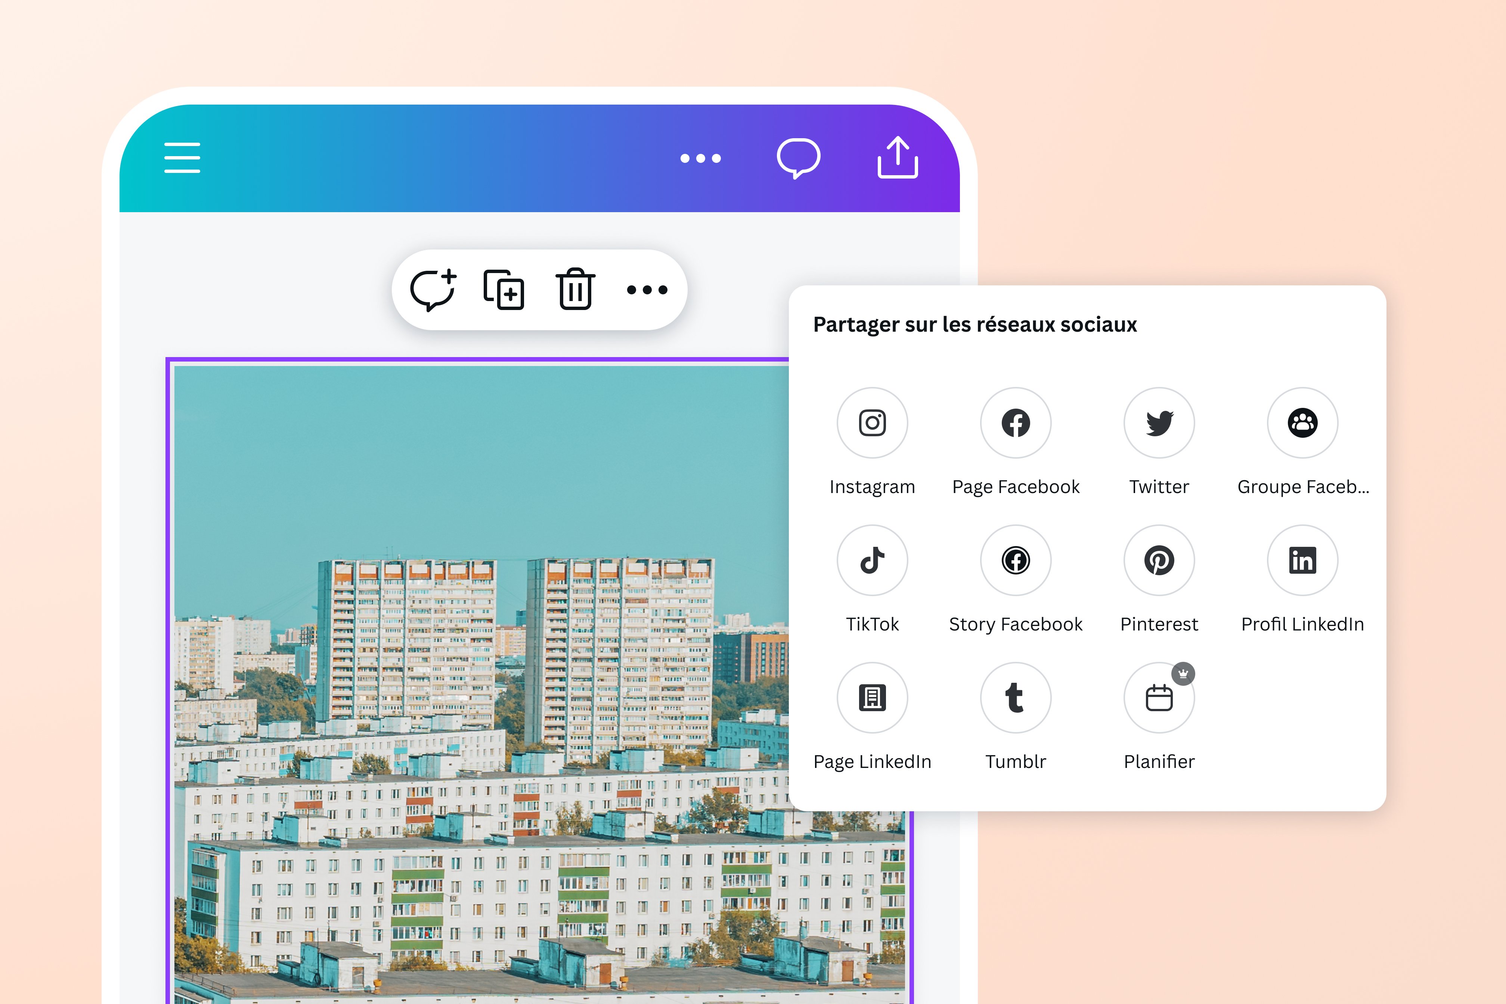Delete the page with trash icon

point(575,289)
